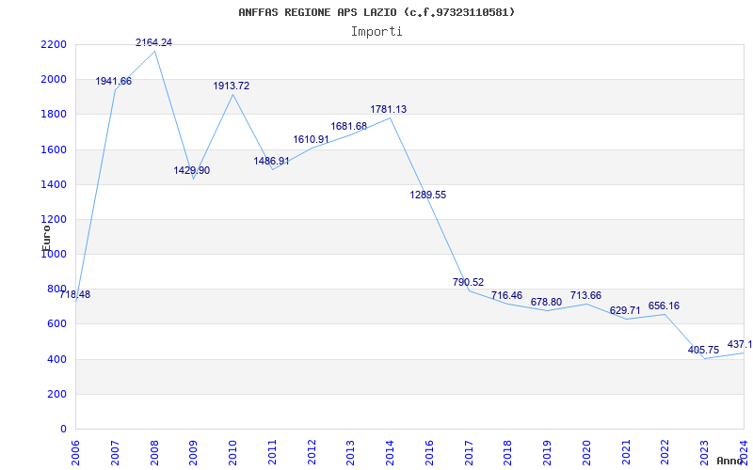Click the data label 1610.91
Viewport: 753px width, 470px height.
[x=312, y=139]
